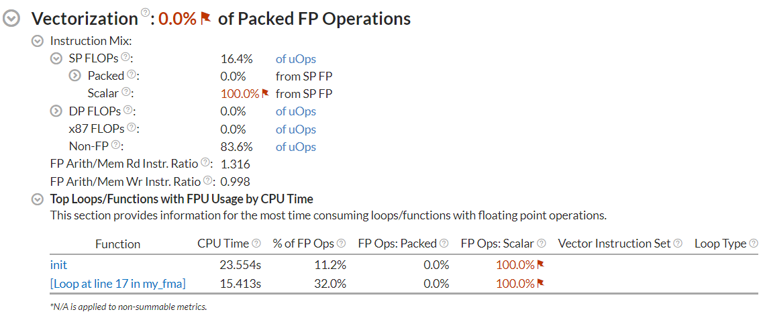Image resolution: width=763 pixels, height=316 pixels.
Task: Click help icon beside x87 FLOPs
Action: point(132,127)
